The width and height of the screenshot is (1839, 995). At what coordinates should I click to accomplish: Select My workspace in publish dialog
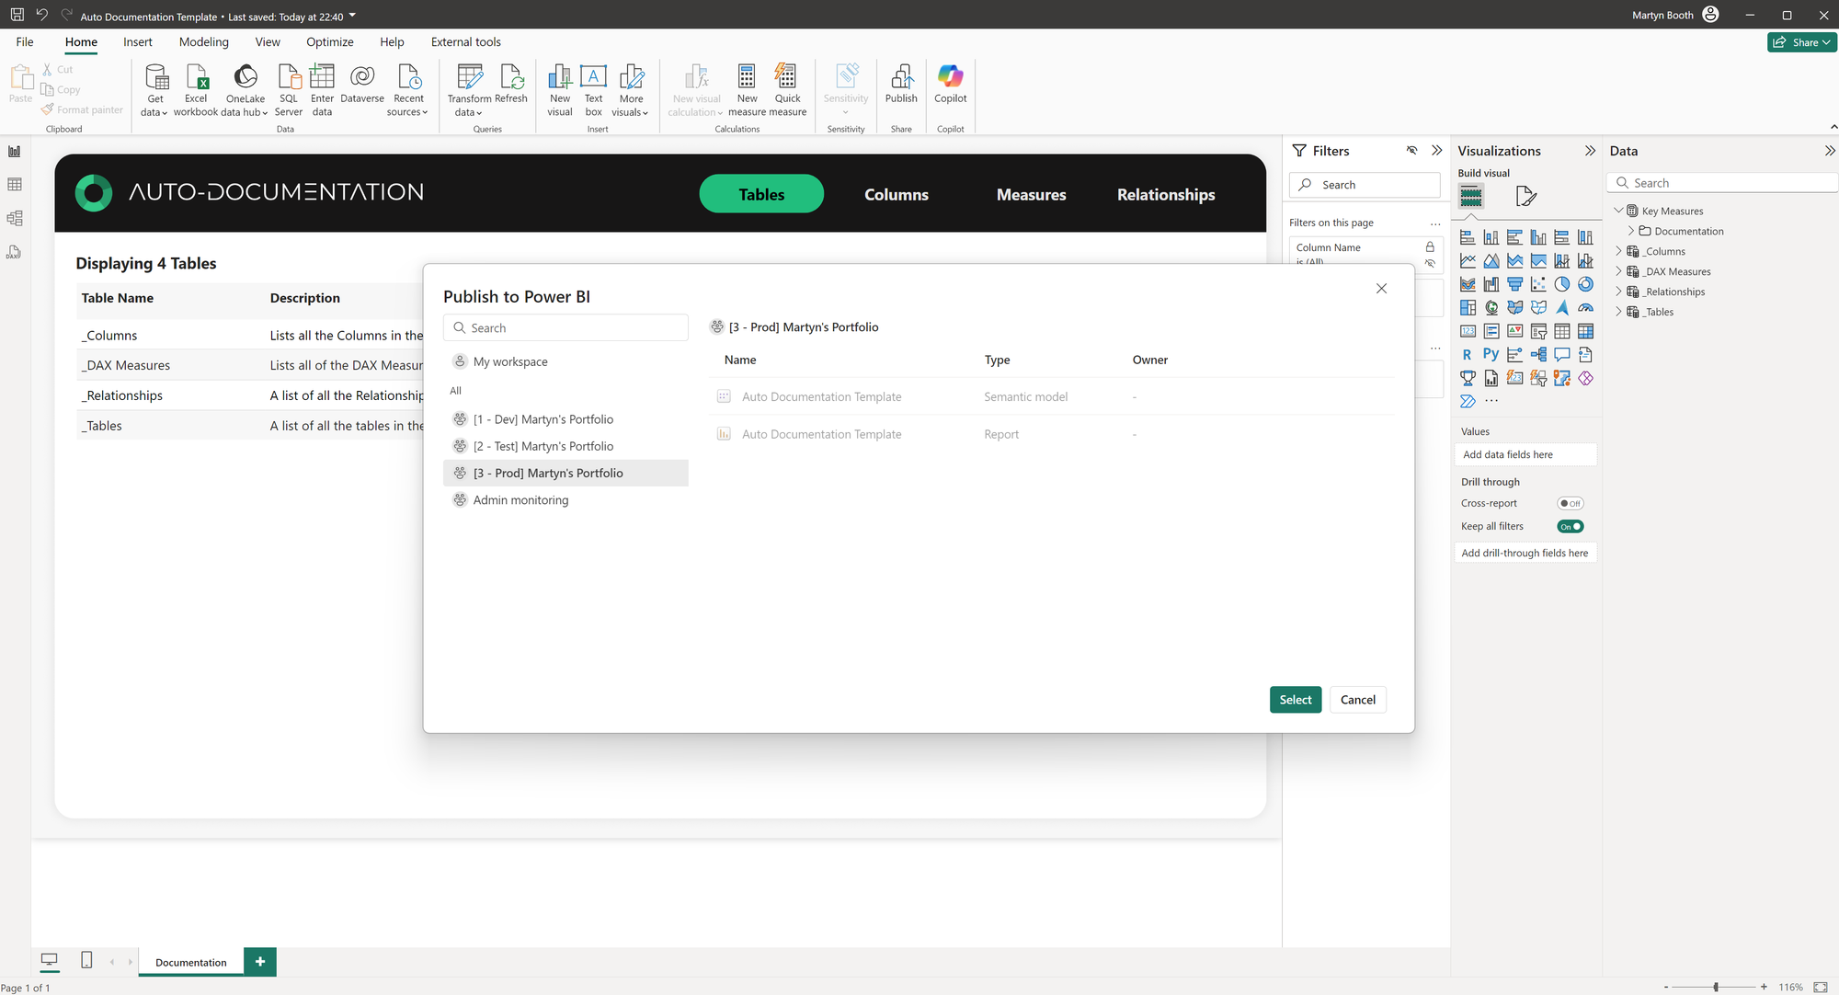(565, 362)
